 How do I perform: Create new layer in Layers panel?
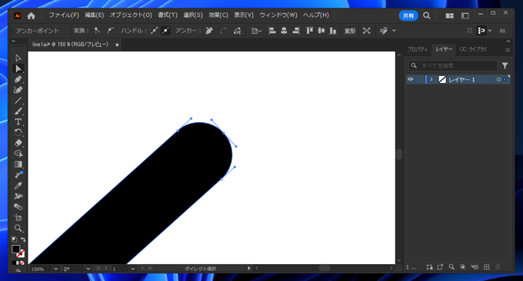pyautogui.click(x=486, y=267)
